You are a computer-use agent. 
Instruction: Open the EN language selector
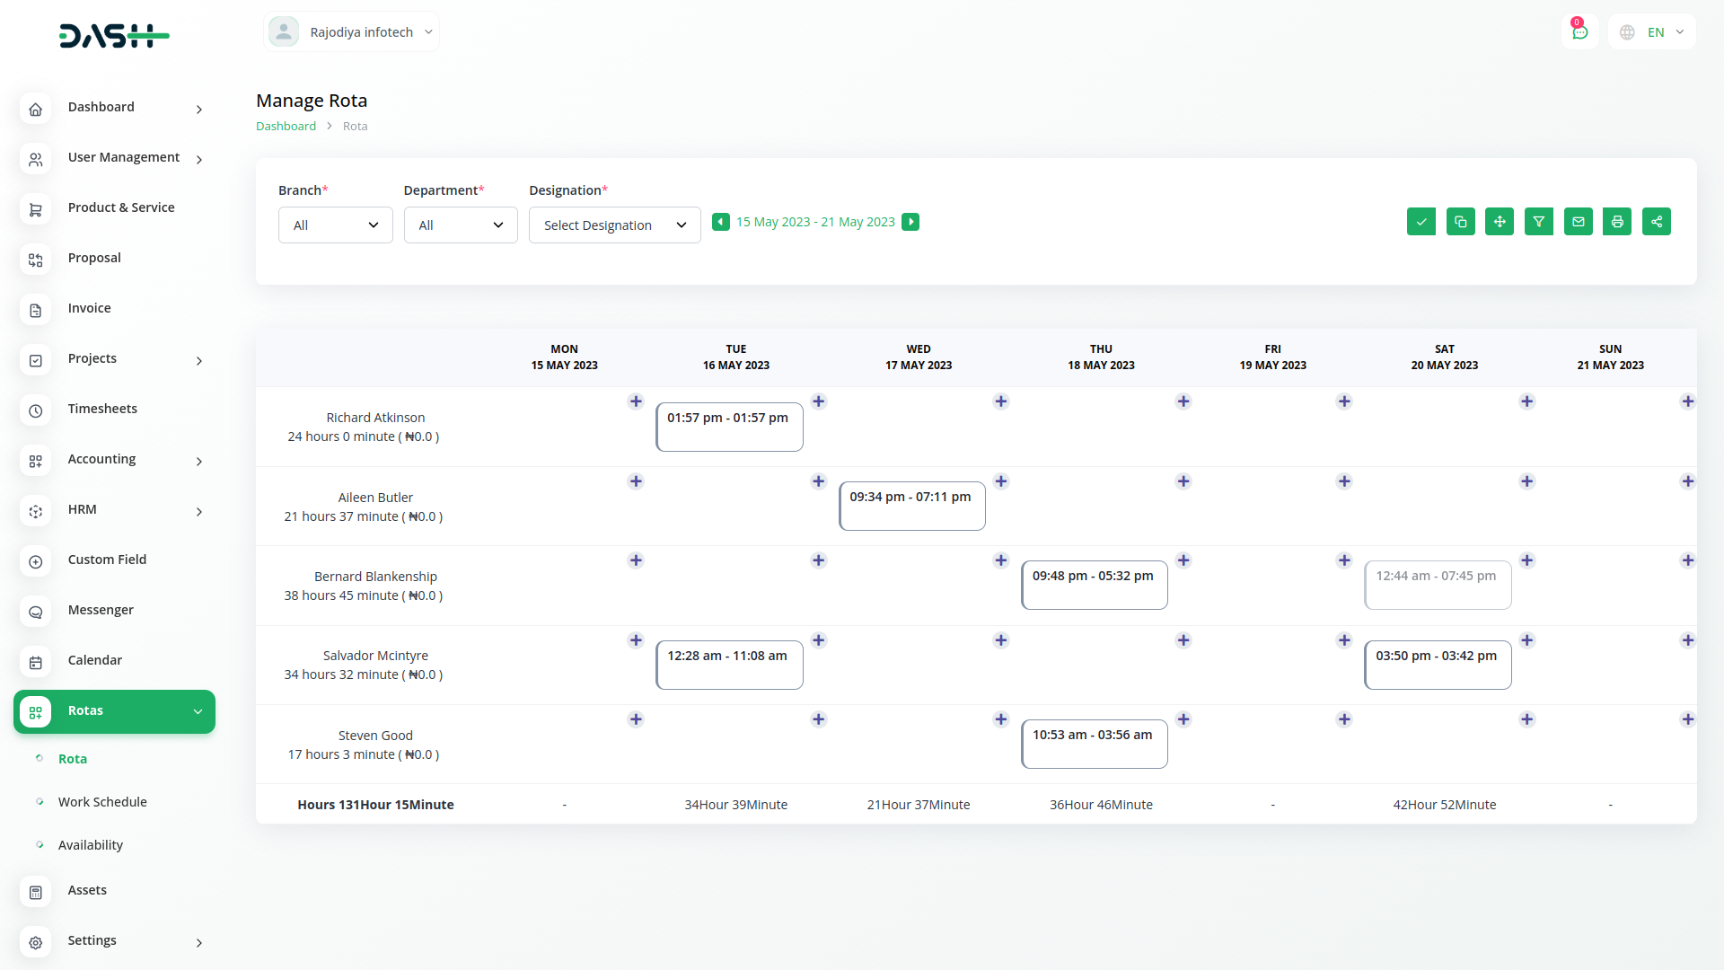1652,32
